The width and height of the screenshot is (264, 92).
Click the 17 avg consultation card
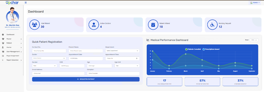[164, 82]
